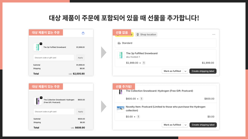Viewport: 248px width, 139px height.
Task: Click the '$0.00' line total of the Postcard
Action: click(x=211, y=117)
